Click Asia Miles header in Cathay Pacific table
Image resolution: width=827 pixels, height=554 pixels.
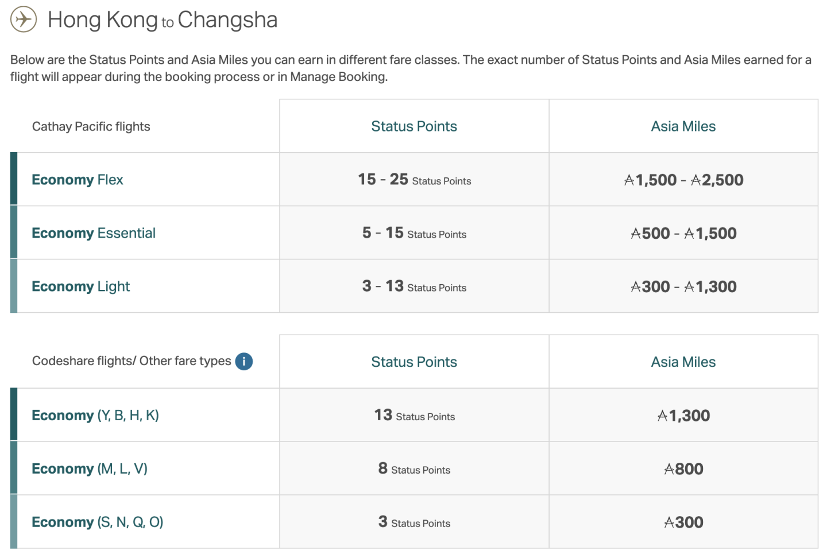tap(683, 126)
